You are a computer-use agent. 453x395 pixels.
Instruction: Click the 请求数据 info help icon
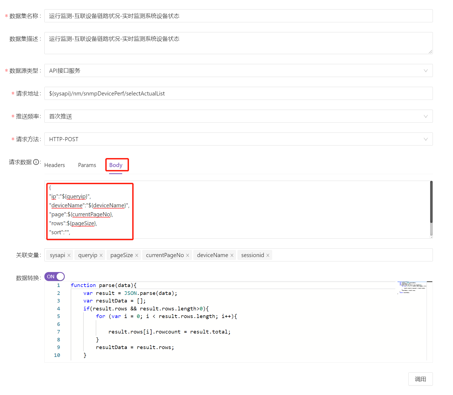[x=36, y=162]
